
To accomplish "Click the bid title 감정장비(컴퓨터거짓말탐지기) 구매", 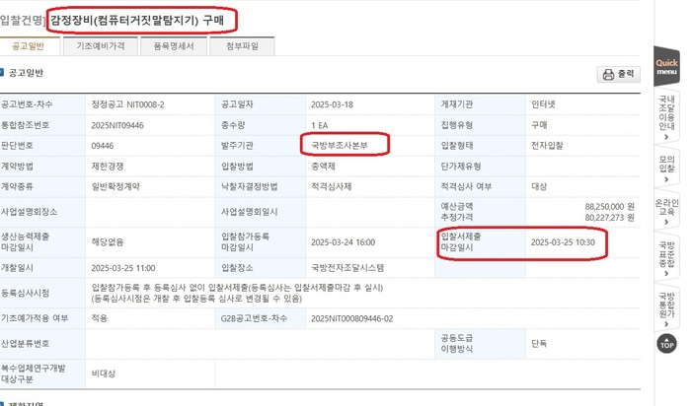I will tap(143, 19).
